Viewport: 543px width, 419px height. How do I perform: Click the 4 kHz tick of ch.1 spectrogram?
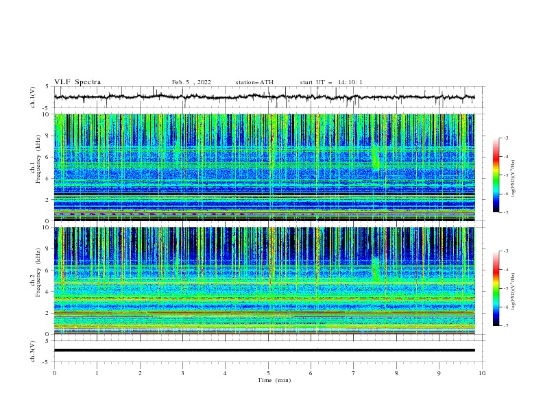pos(49,179)
